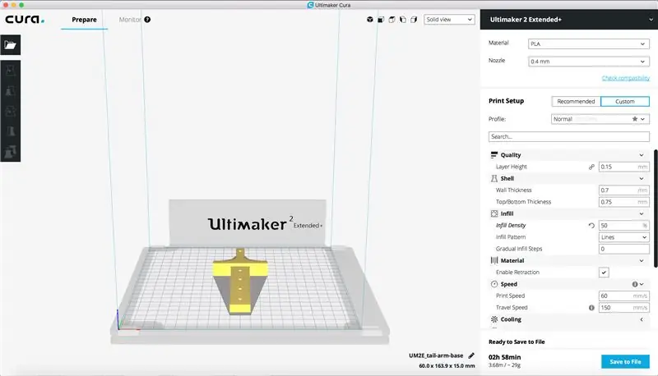
Task: Switch camera to right side view cube
Action: 414,19
